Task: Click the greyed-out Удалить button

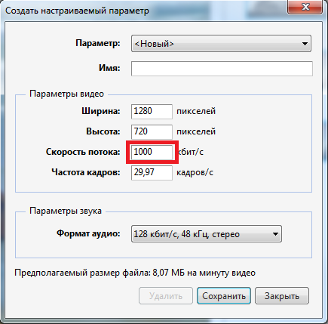Action: 166,296
